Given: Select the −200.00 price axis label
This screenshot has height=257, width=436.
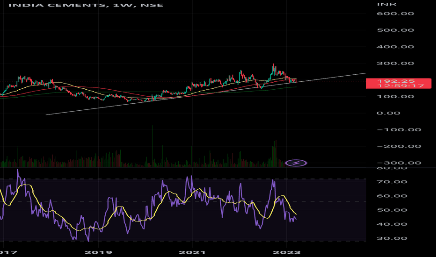Looking at the screenshot, I should (x=399, y=146).
